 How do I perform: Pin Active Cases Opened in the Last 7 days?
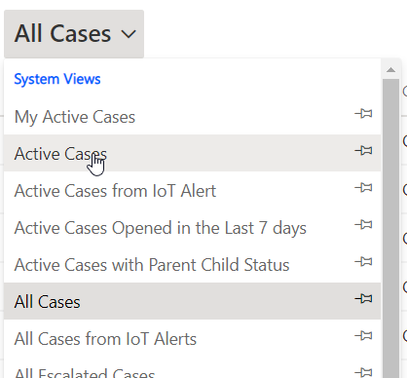coord(363,225)
